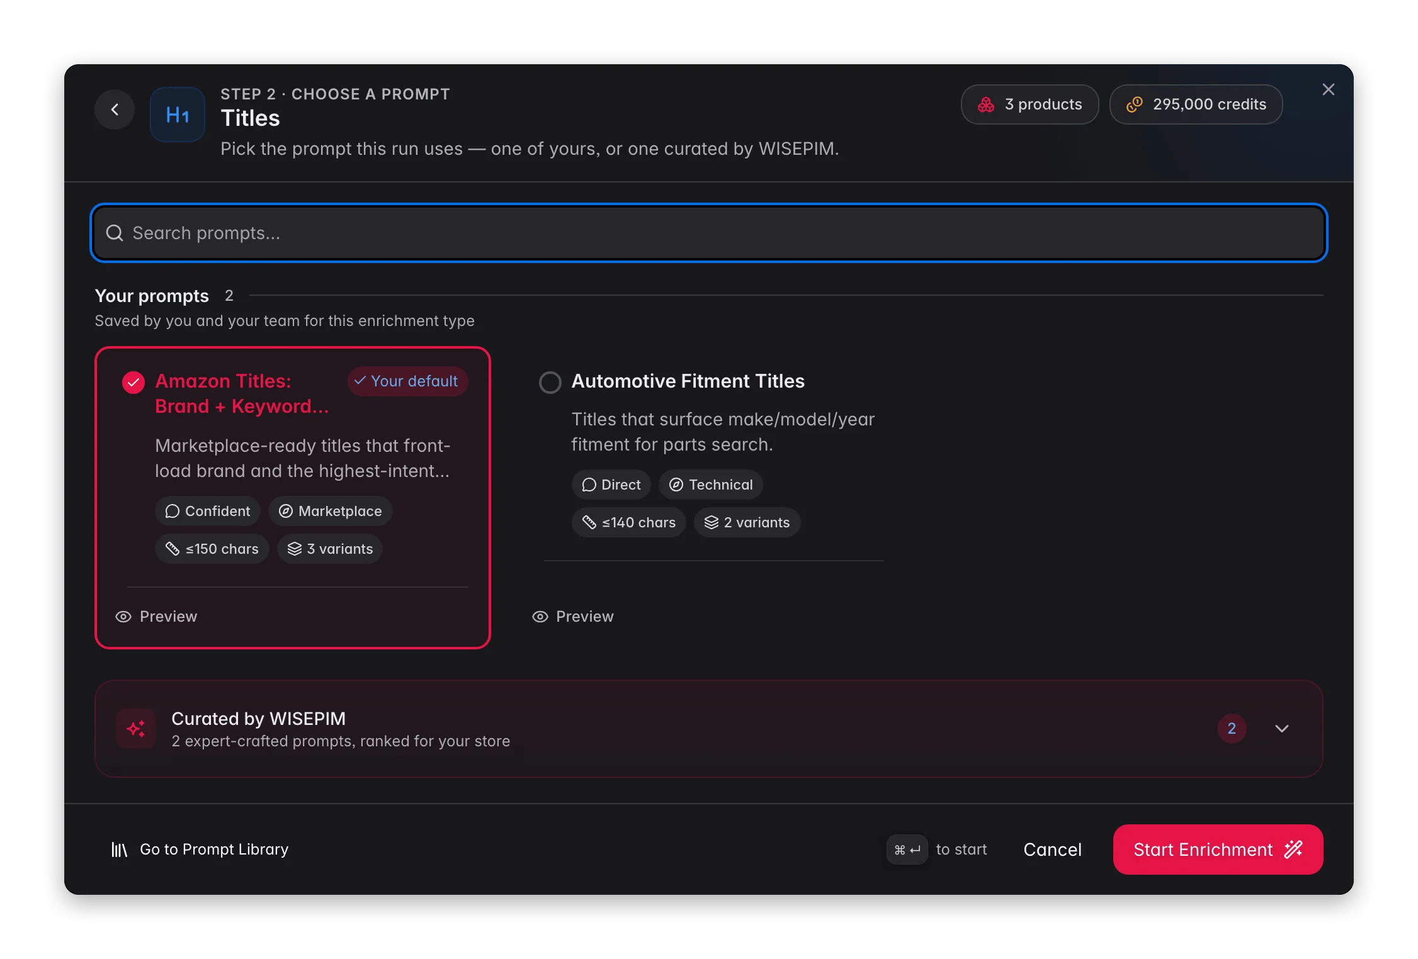Click the Marketplace-ready titles description text
Screen dimensions: 1418x959
303,458
